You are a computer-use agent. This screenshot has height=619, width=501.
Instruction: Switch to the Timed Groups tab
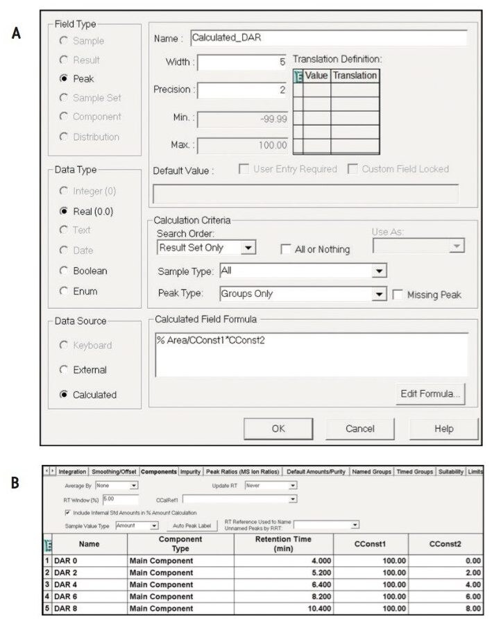point(414,472)
